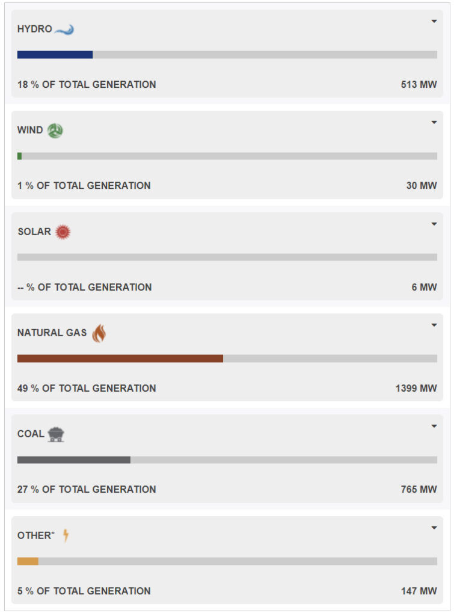This screenshot has height=616, width=454.
Task: Click the brown Natural Gas progress bar
Action: click(x=120, y=359)
